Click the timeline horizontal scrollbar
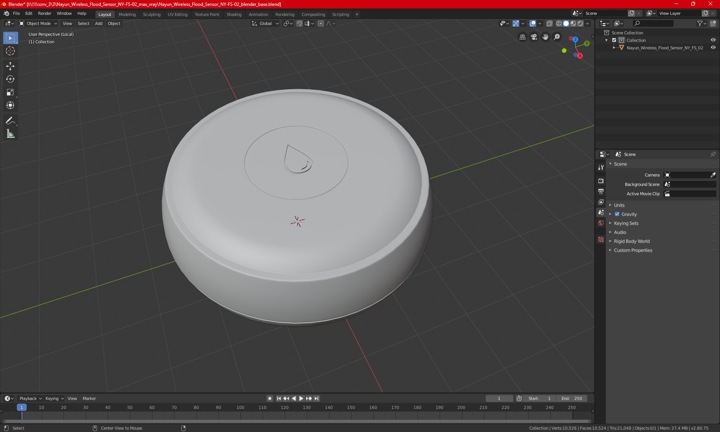The width and height of the screenshot is (720, 432). point(297,421)
